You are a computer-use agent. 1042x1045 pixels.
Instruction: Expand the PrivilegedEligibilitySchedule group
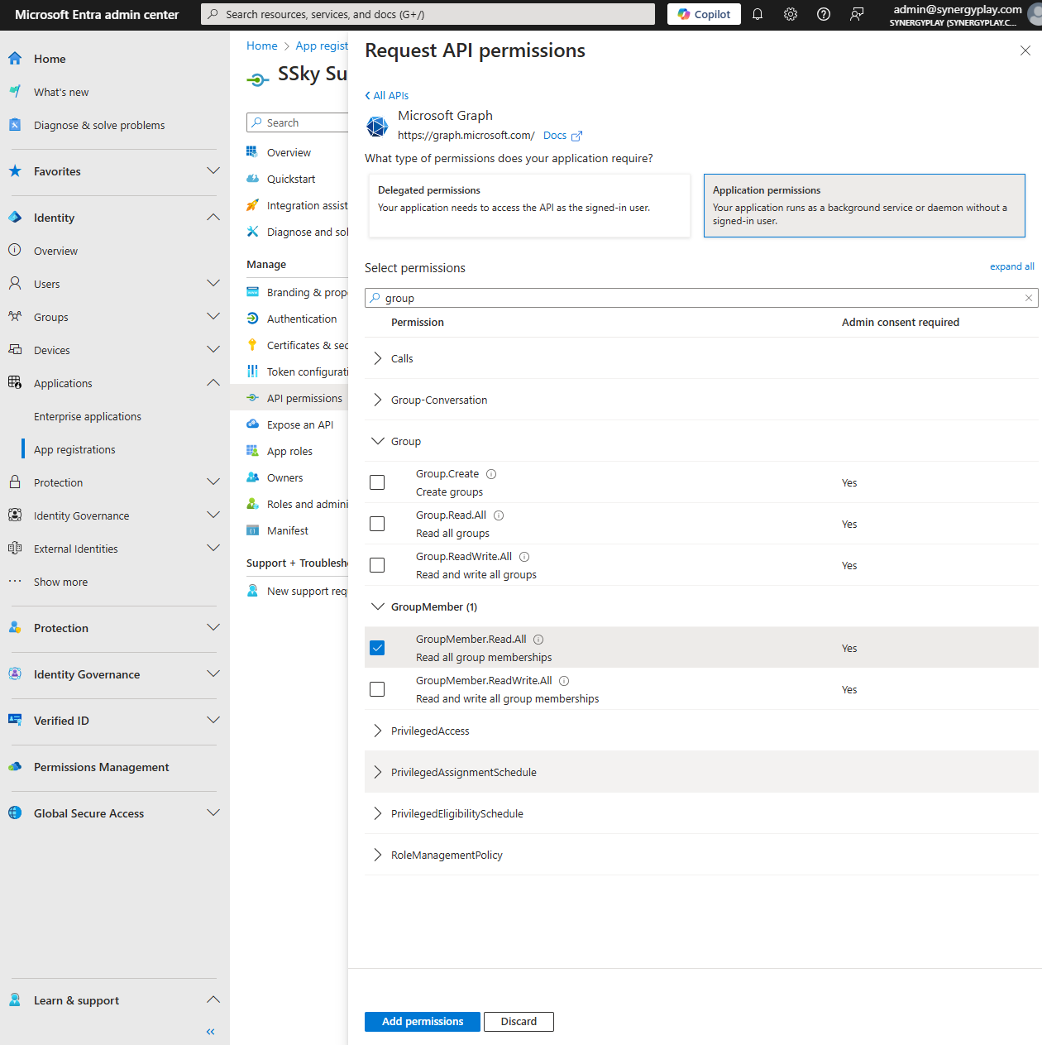pos(377,813)
